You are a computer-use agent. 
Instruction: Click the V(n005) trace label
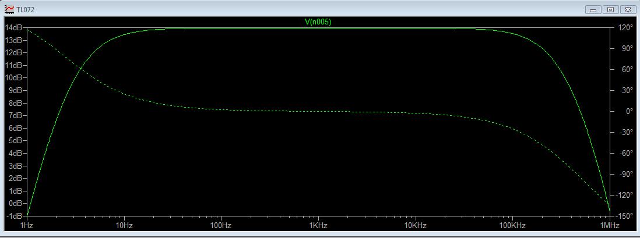click(x=318, y=23)
